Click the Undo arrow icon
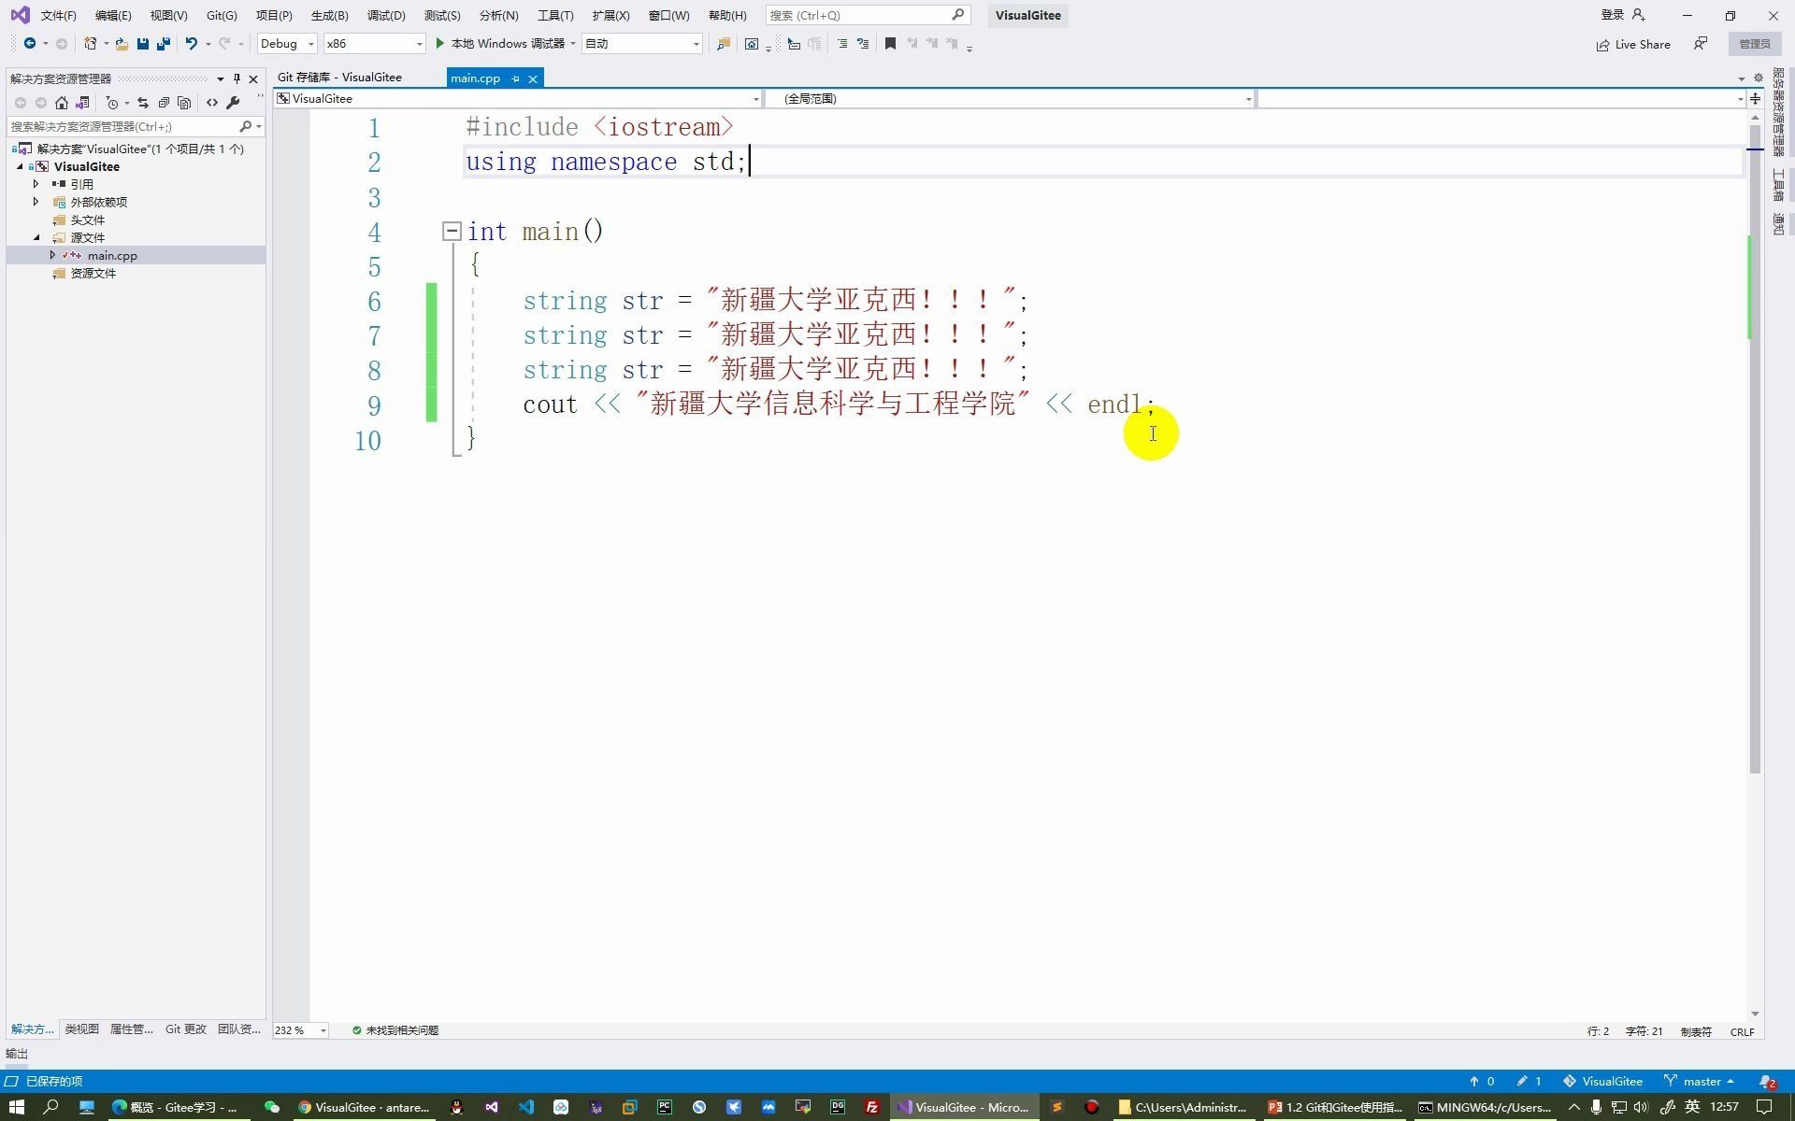1795x1121 pixels. click(191, 44)
